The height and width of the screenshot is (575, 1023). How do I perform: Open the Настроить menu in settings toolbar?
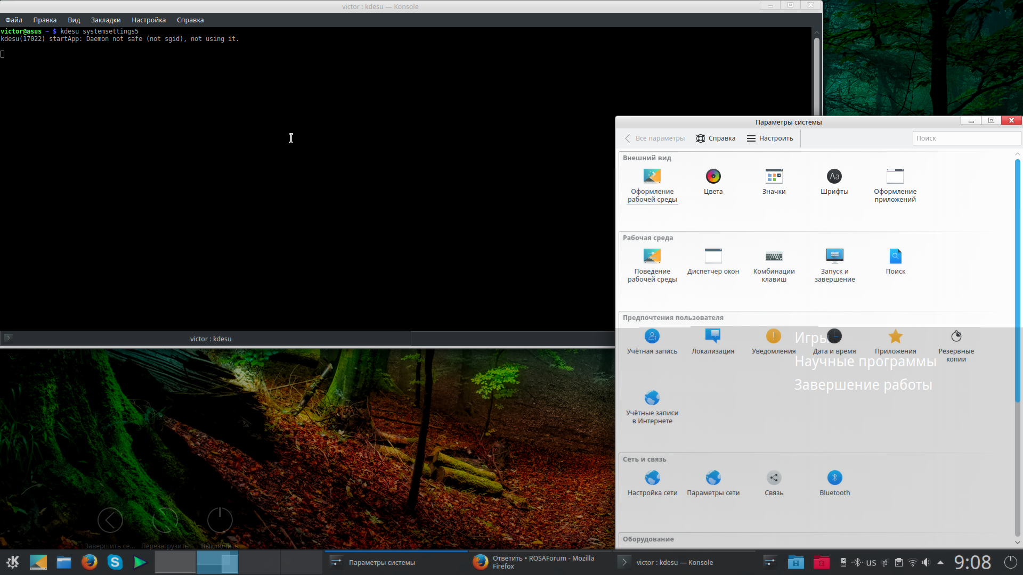[x=770, y=138]
